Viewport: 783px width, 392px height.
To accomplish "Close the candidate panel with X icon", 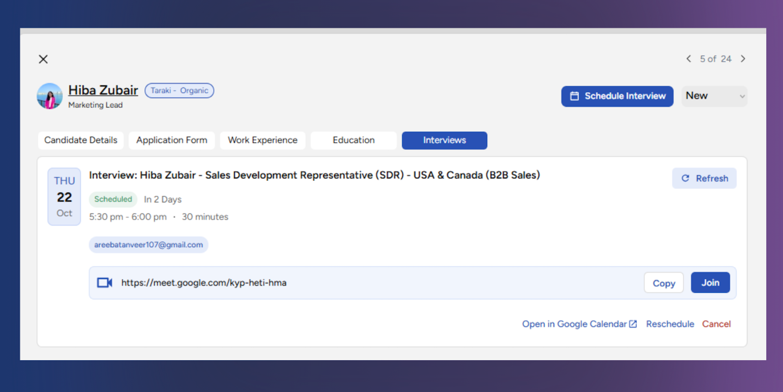I will pos(43,59).
